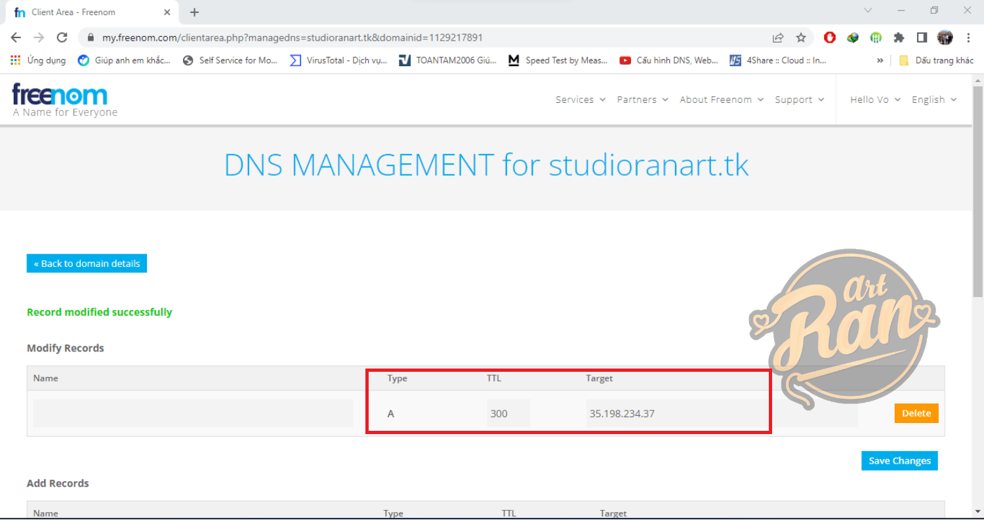Click the empty Name record field

[193, 414]
